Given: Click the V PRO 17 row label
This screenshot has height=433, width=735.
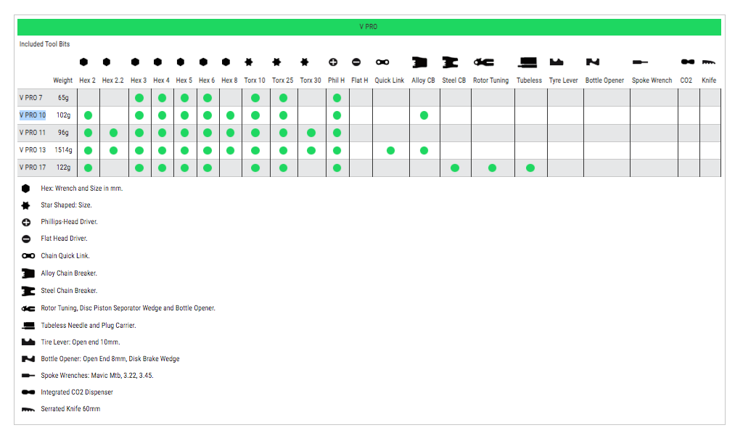Looking at the screenshot, I should pos(33,168).
